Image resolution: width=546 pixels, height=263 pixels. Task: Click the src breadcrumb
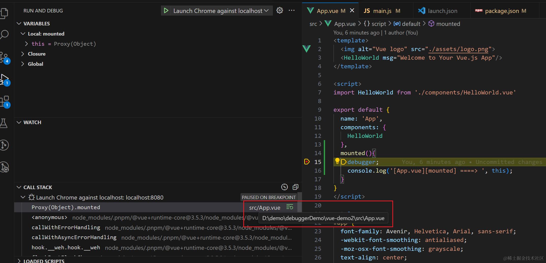coord(313,24)
